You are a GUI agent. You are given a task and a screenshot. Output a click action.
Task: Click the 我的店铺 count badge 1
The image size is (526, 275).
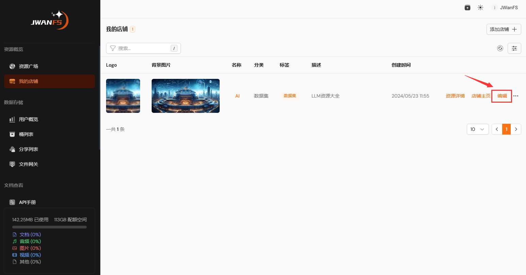[x=133, y=29]
